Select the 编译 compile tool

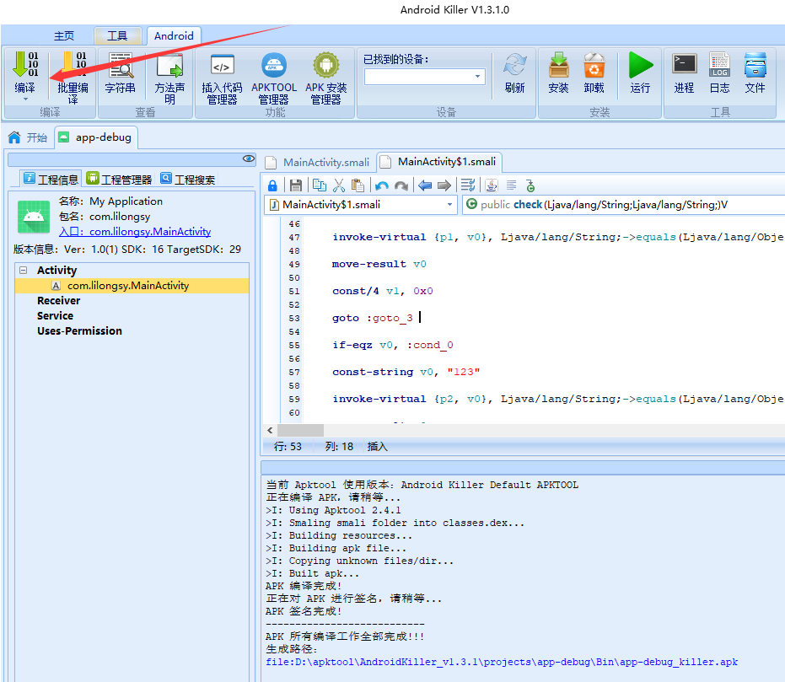[24, 73]
